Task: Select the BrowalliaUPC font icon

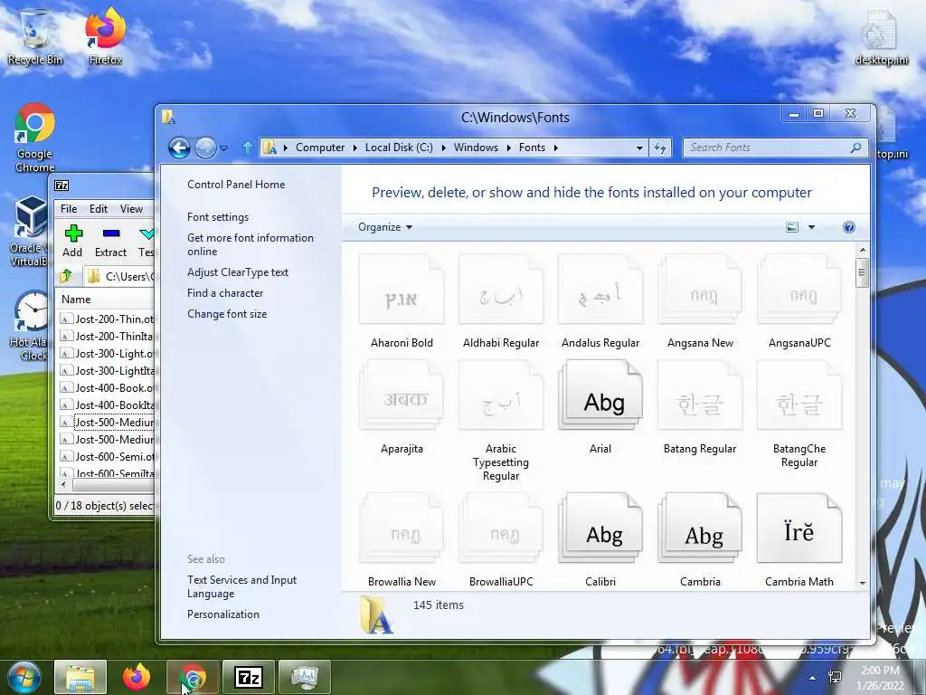Action: [x=501, y=528]
